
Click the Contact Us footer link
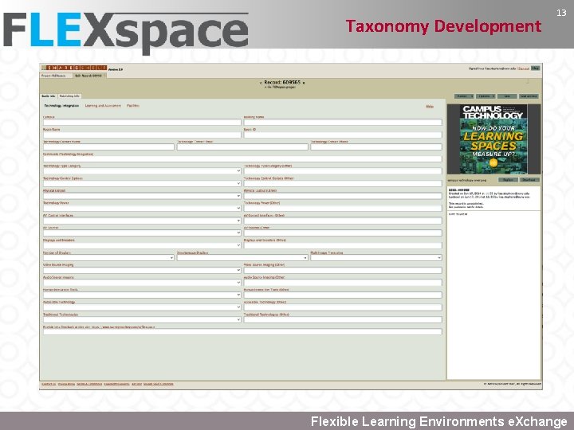(x=49, y=384)
